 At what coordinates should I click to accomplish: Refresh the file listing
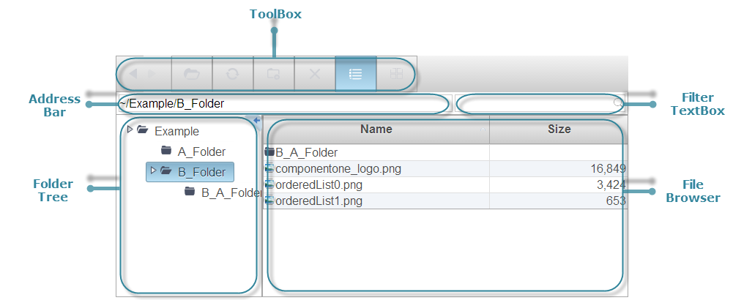(x=232, y=74)
